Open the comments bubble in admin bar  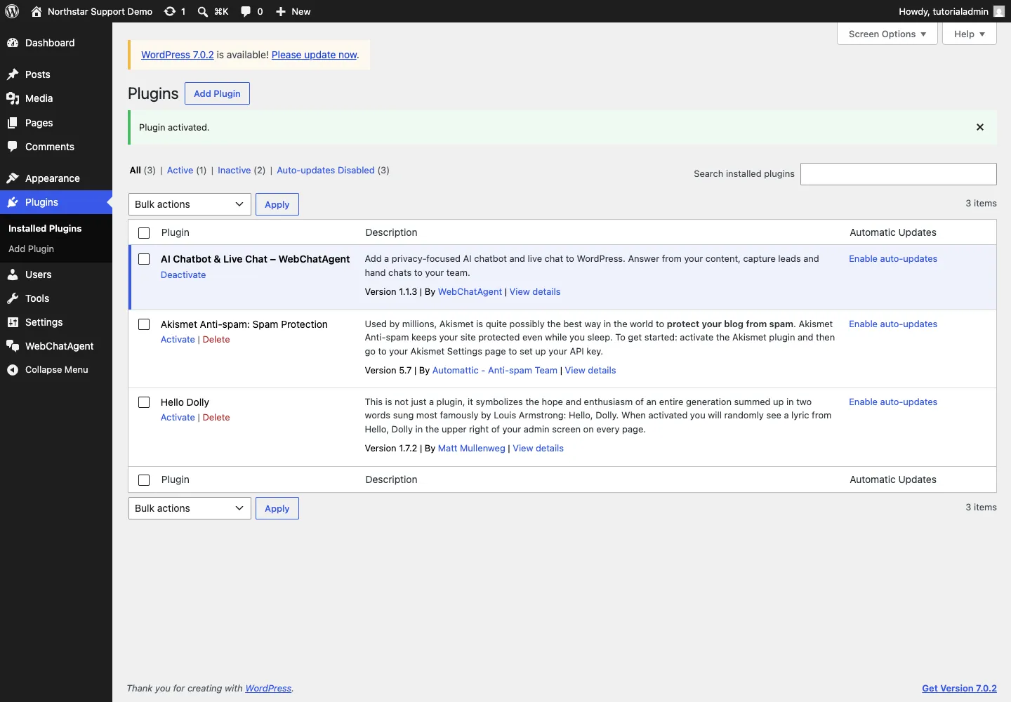pos(246,11)
